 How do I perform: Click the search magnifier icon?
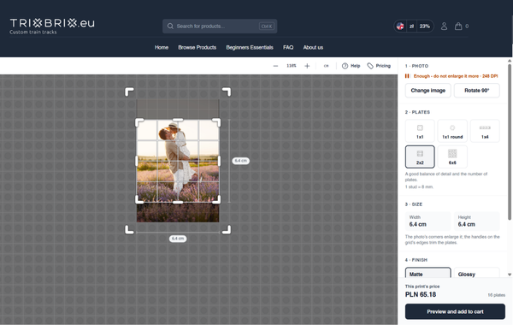click(x=170, y=27)
